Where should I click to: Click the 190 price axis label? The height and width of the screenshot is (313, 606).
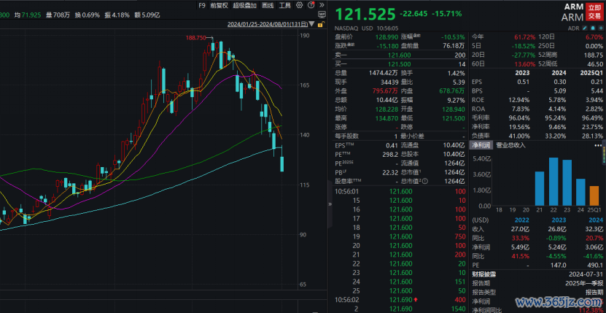pos(305,36)
